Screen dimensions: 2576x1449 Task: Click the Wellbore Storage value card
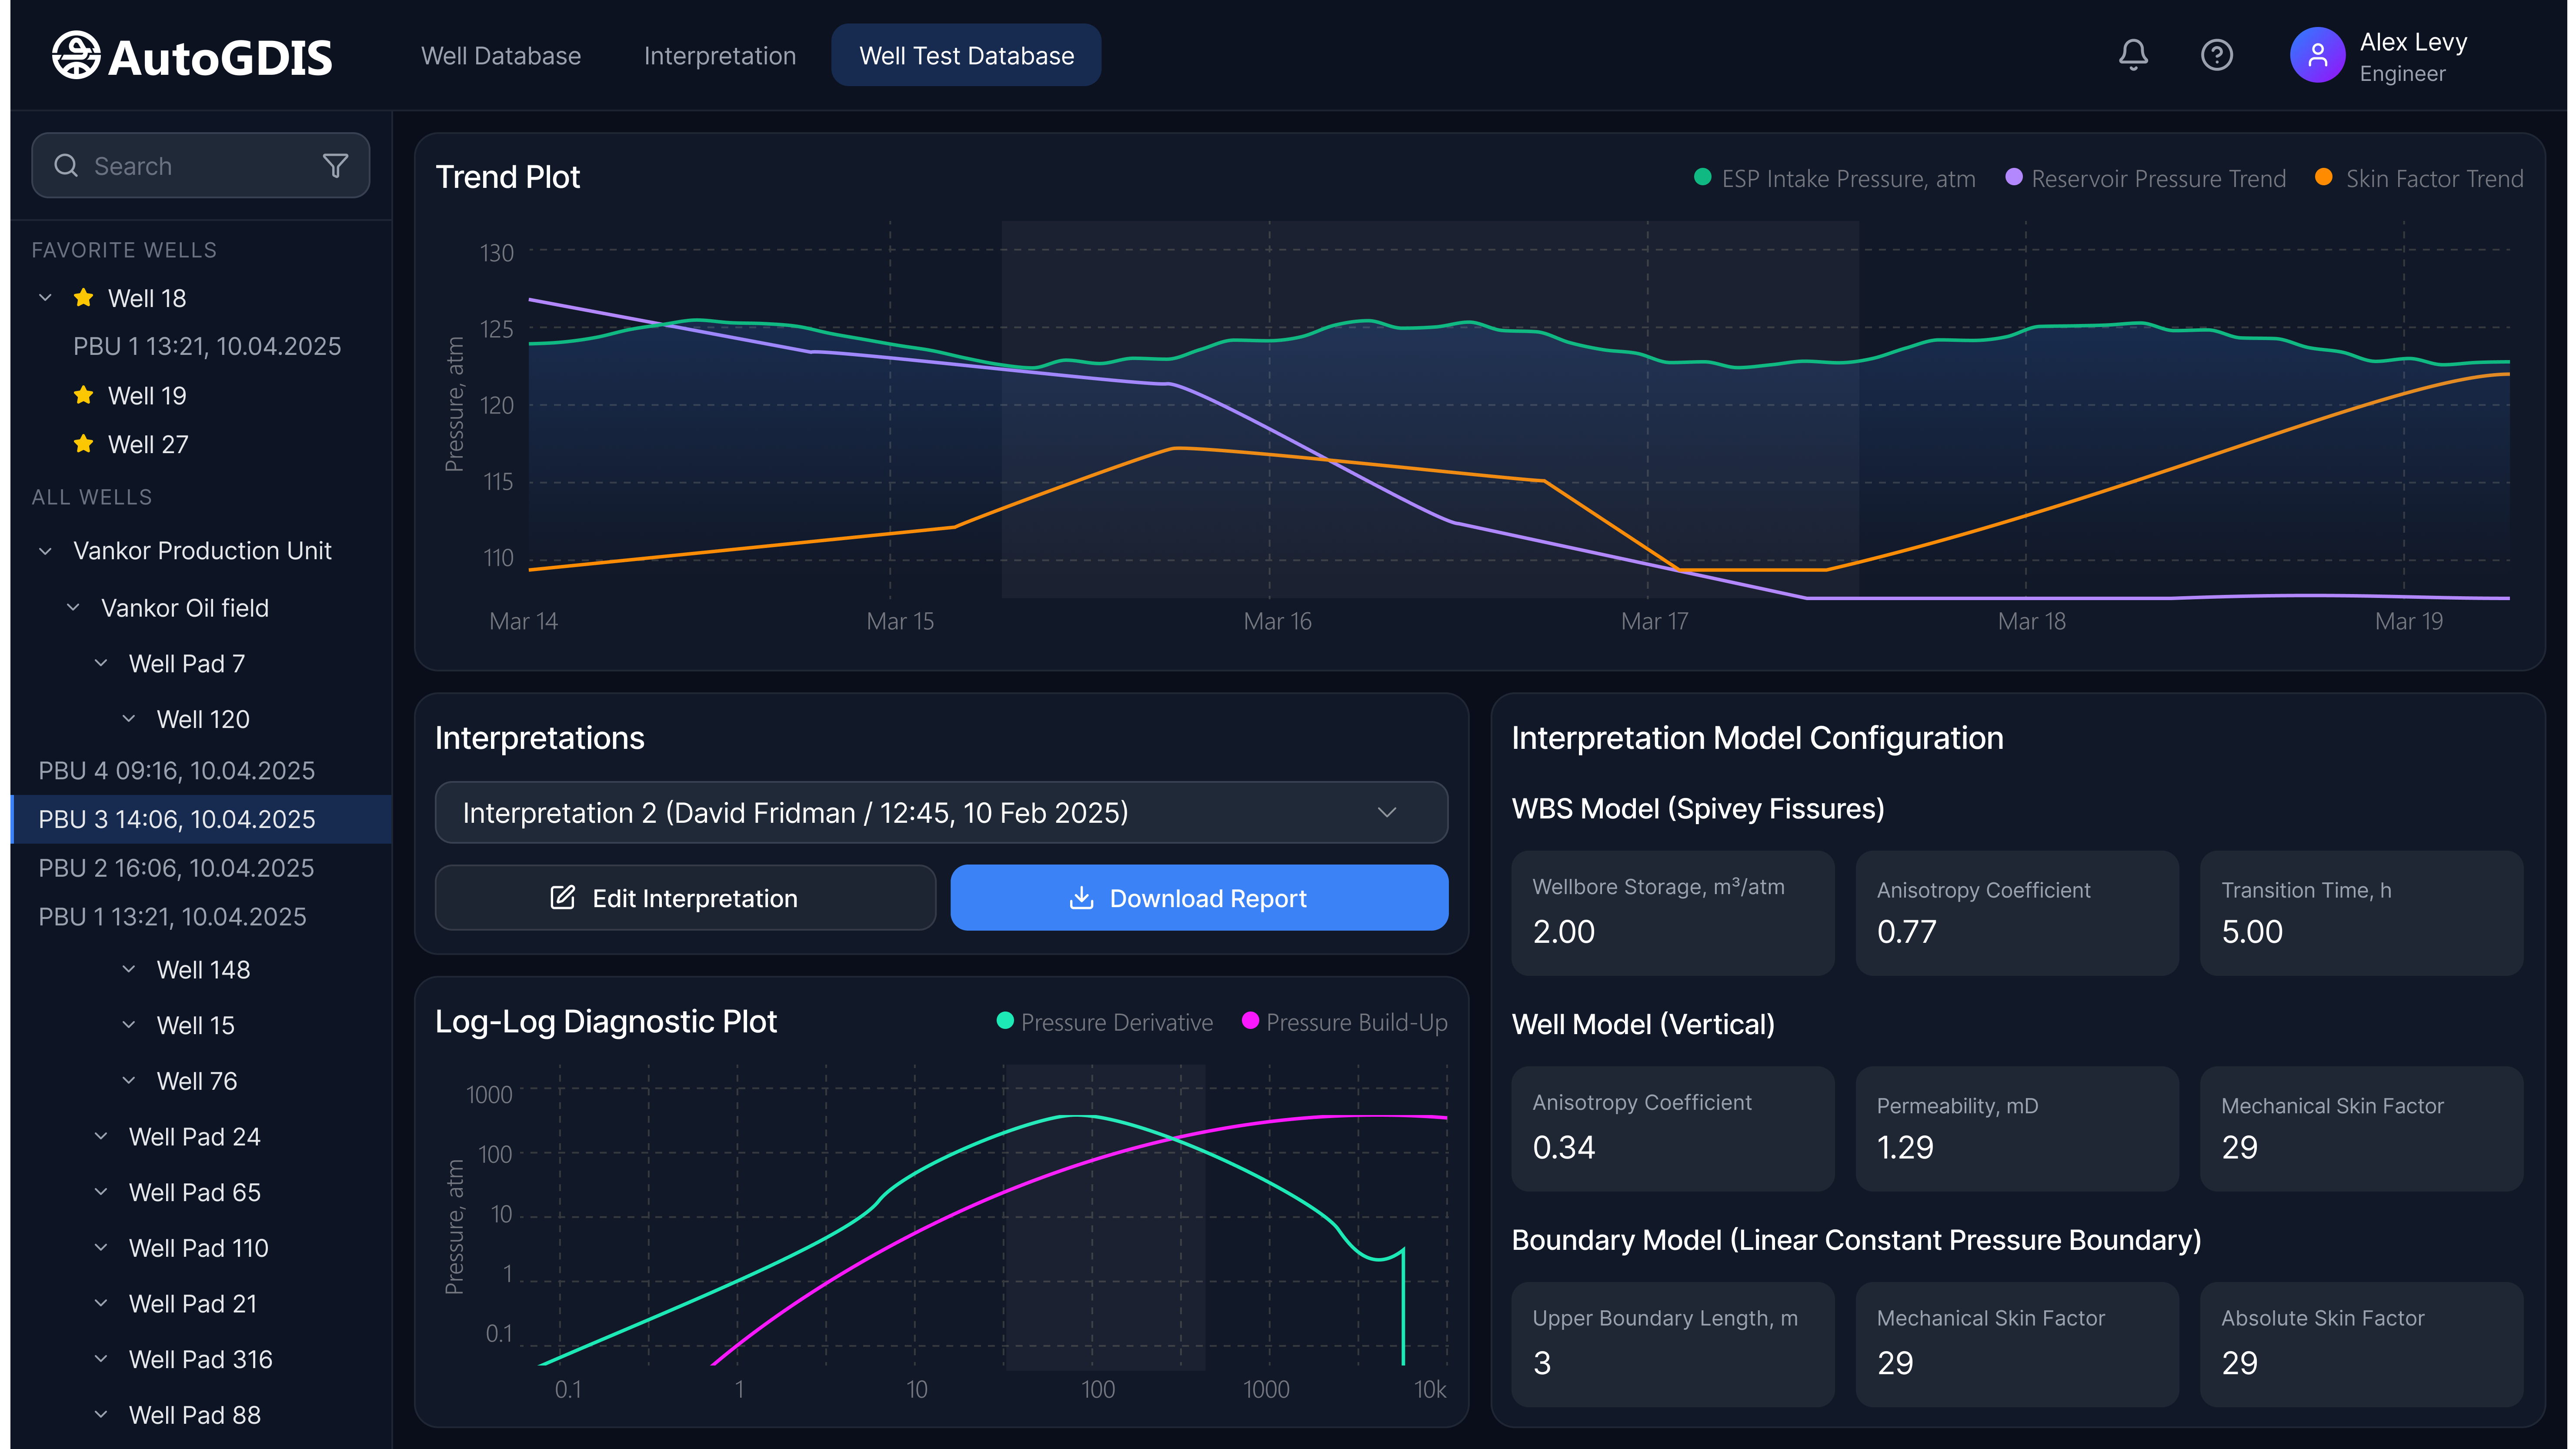click(x=1672, y=913)
